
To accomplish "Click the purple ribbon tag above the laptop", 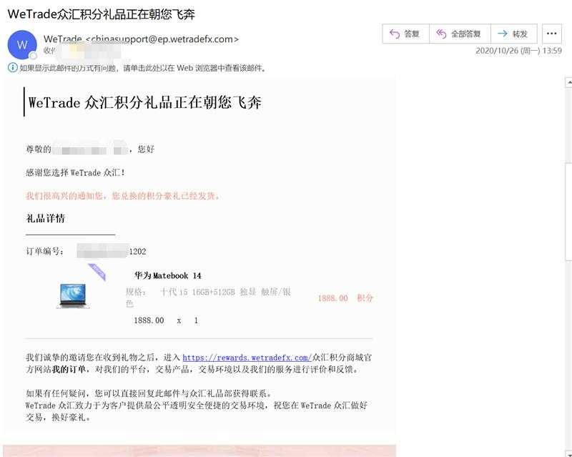I will pos(97,272).
